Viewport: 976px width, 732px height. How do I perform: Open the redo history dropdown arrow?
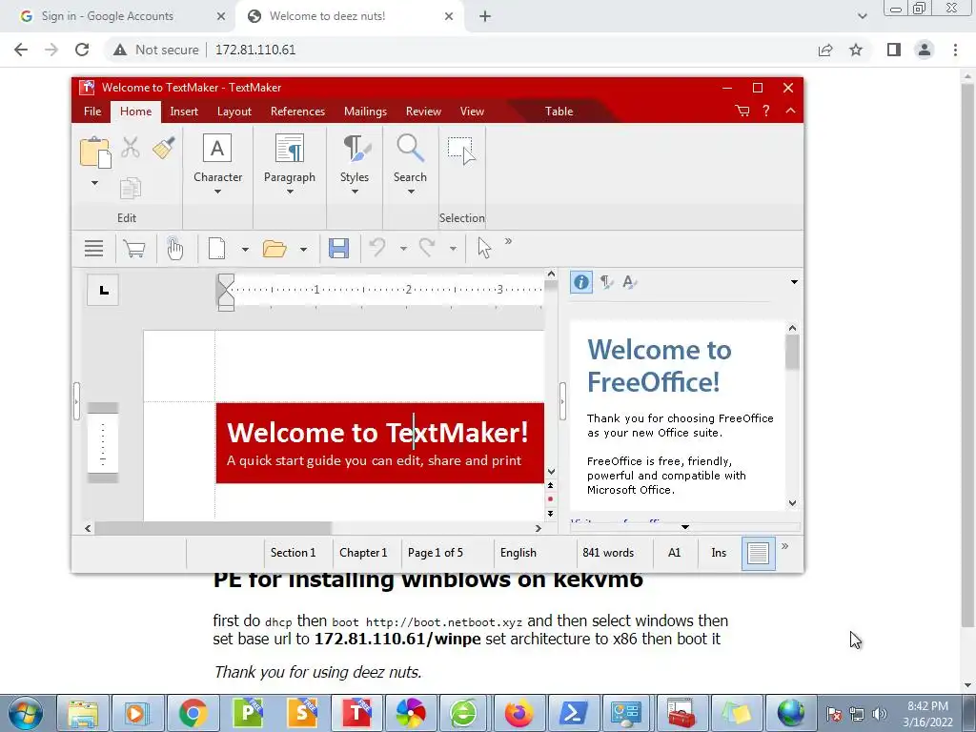coord(453,249)
